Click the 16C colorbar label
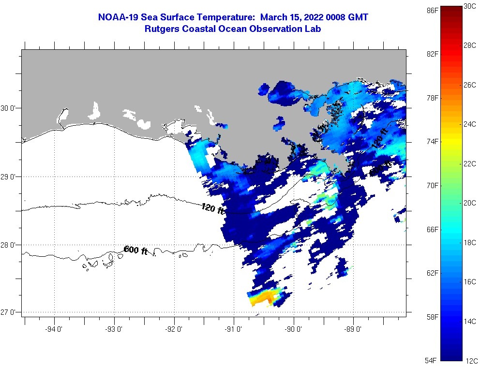 click(x=470, y=282)
